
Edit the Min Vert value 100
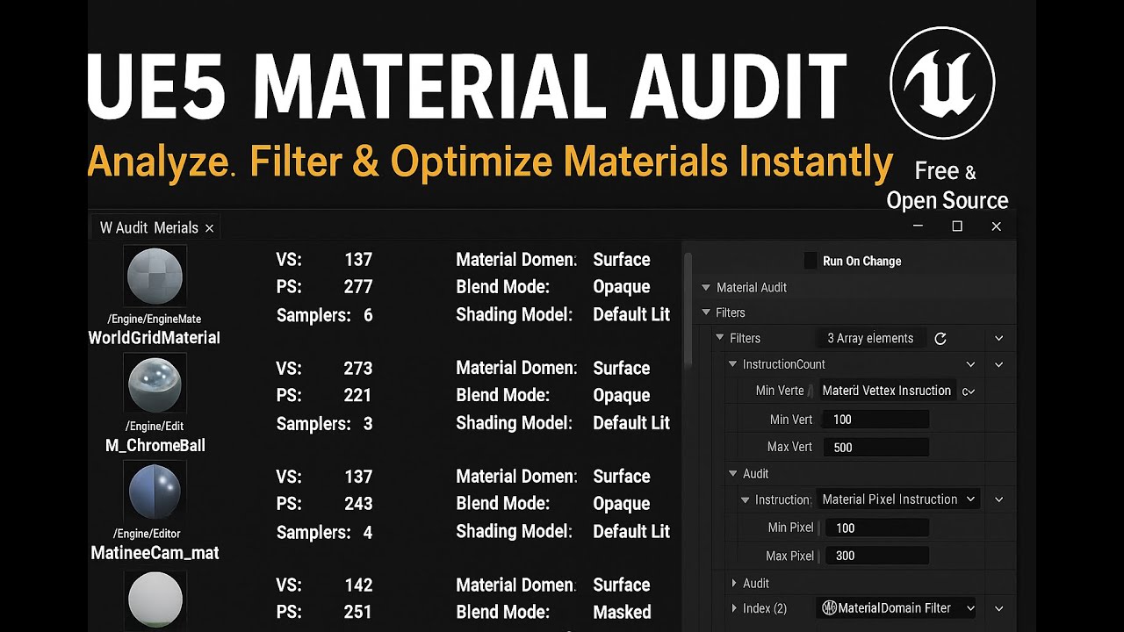click(x=875, y=420)
